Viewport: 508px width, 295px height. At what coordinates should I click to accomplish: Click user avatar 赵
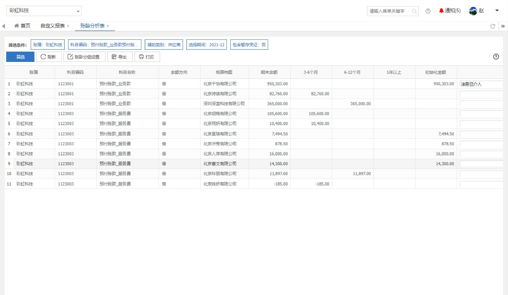point(473,11)
